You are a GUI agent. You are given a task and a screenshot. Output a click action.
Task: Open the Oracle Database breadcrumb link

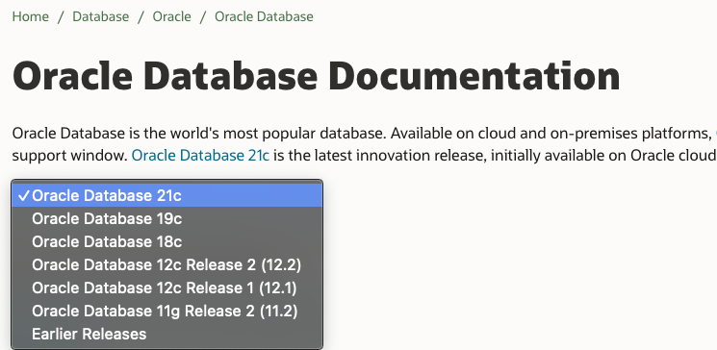pos(264,17)
